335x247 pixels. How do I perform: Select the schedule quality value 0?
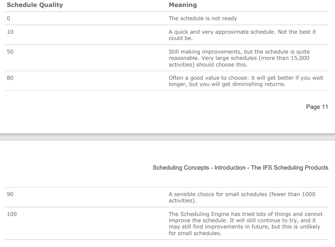(x=9, y=18)
